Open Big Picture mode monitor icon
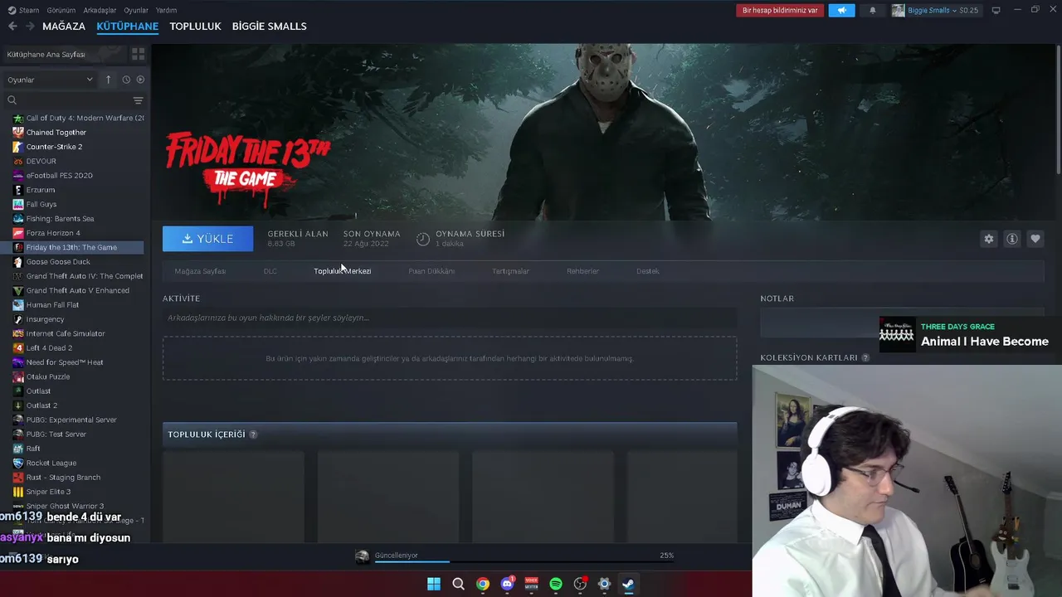The width and height of the screenshot is (1062, 597). tap(996, 10)
